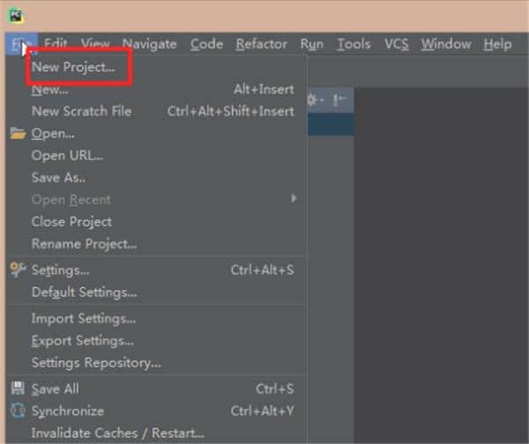Click the gear settings icon in project panel

click(313, 100)
